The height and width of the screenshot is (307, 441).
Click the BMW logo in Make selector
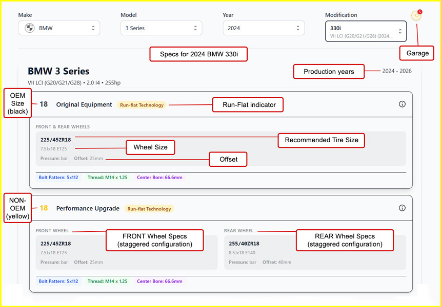click(x=30, y=28)
